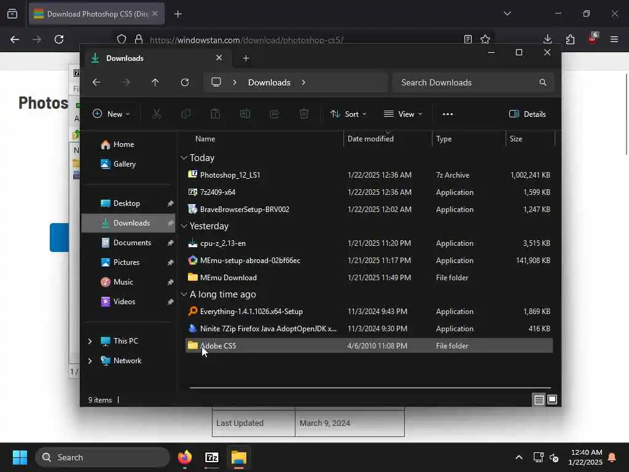Select MEmu Download folder
The height and width of the screenshot is (472, 629).
(x=369, y=278)
